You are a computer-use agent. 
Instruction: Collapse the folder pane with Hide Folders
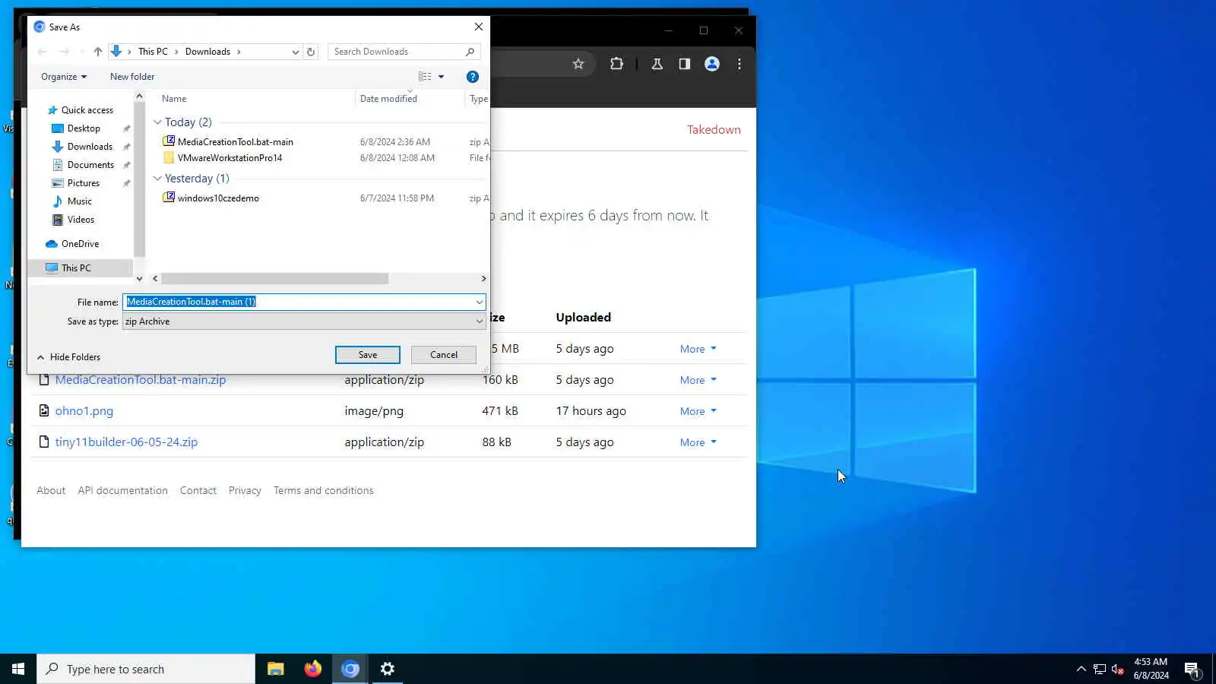(x=68, y=357)
